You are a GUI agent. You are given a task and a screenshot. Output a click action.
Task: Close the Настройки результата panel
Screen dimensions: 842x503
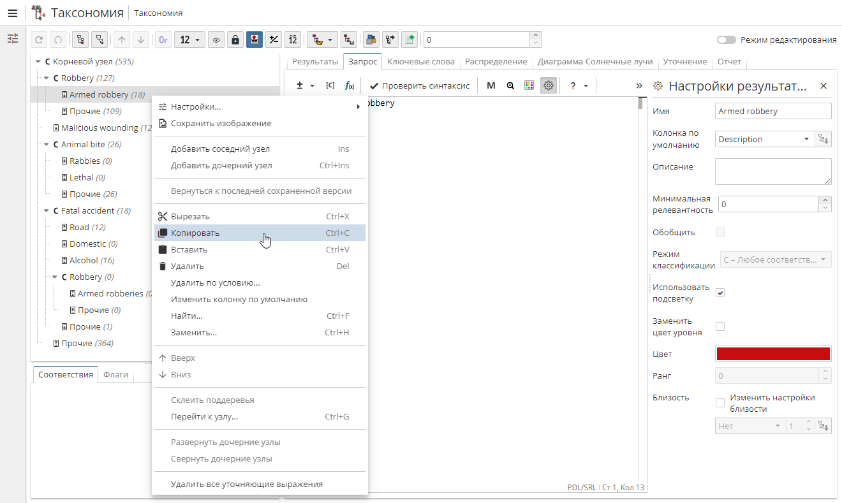[x=824, y=85]
